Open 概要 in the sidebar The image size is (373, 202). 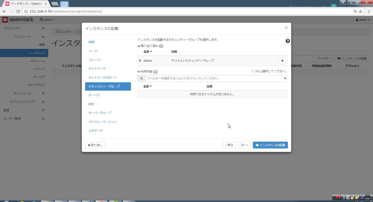click(x=42, y=45)
